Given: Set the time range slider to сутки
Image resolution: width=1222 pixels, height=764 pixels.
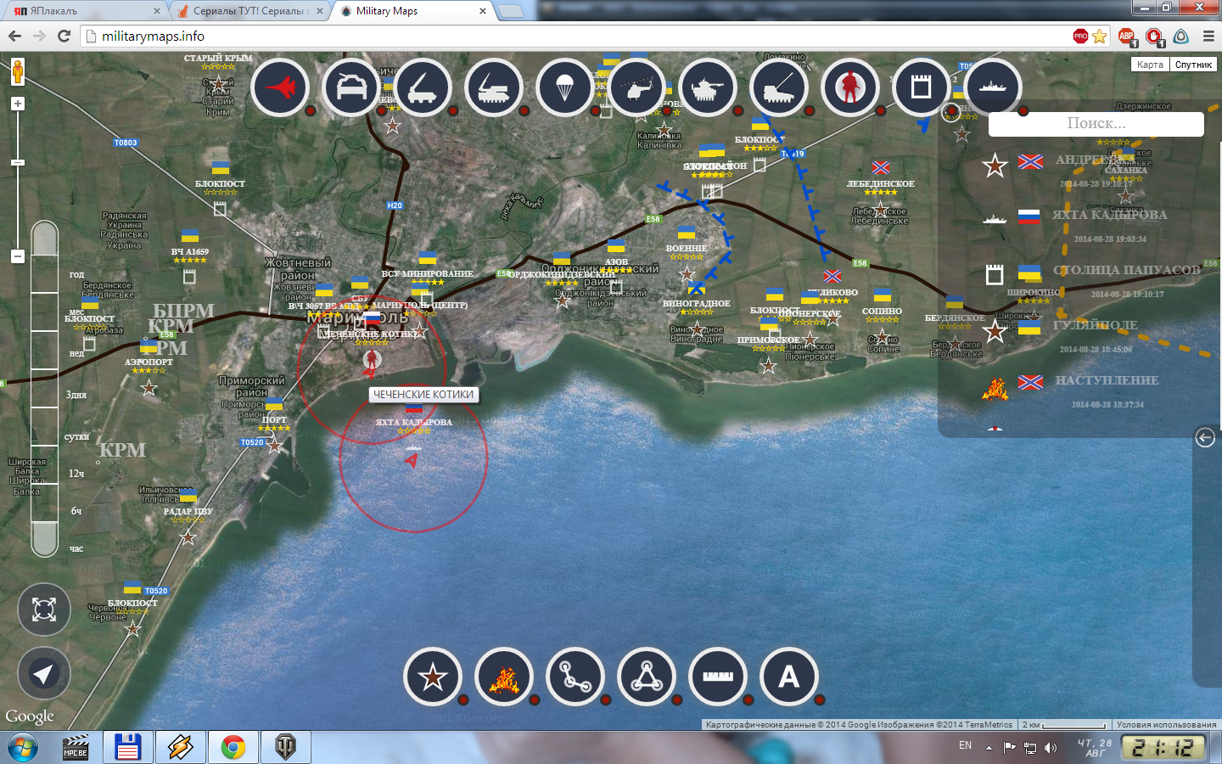Looking at the screenshot, I should point(76,436).
